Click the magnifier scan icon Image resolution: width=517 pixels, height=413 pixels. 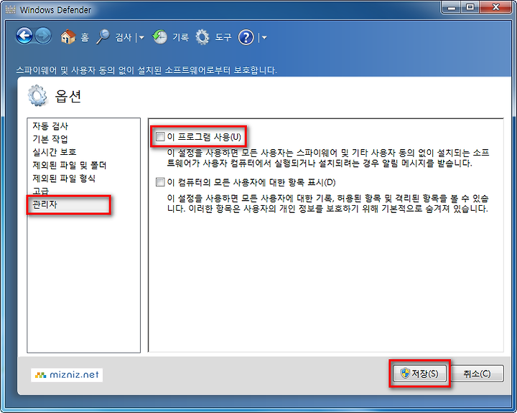[x=103, y=37]
